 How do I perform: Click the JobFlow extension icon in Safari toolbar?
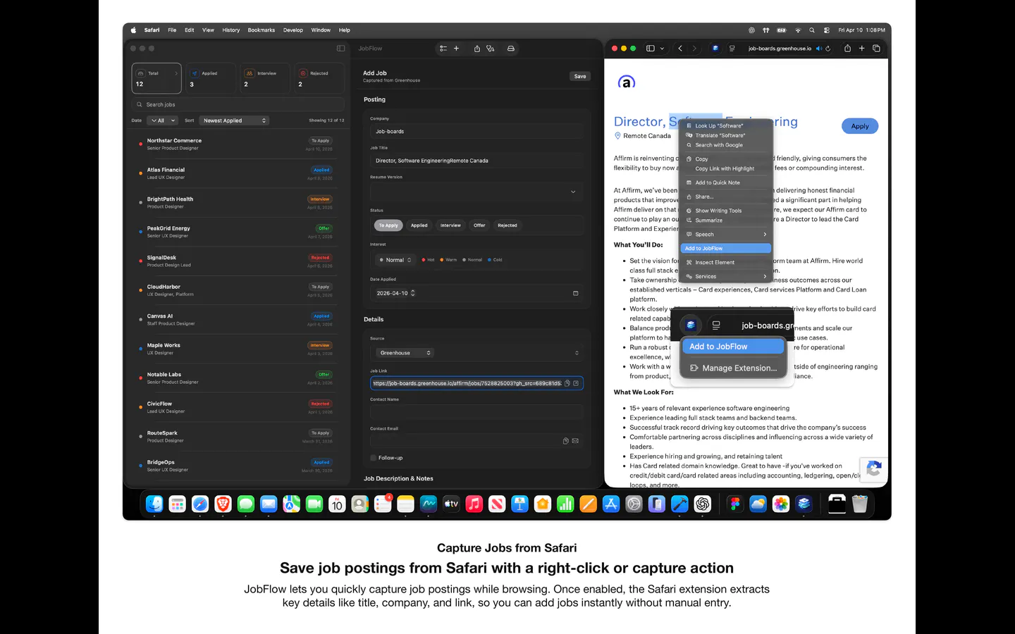(x=715, y=49)
